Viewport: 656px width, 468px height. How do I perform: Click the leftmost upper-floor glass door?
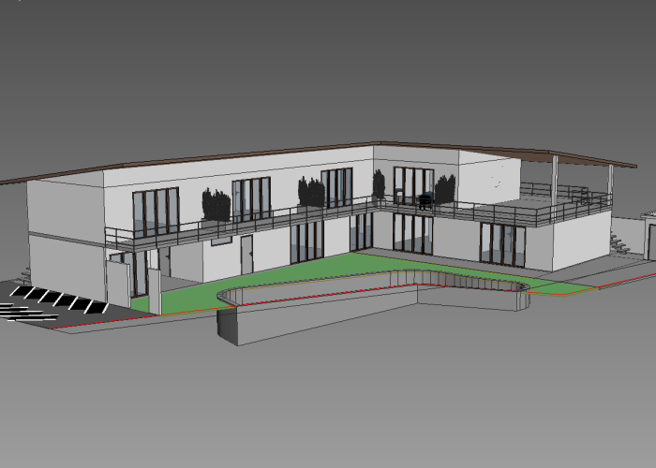pos(156,212)
